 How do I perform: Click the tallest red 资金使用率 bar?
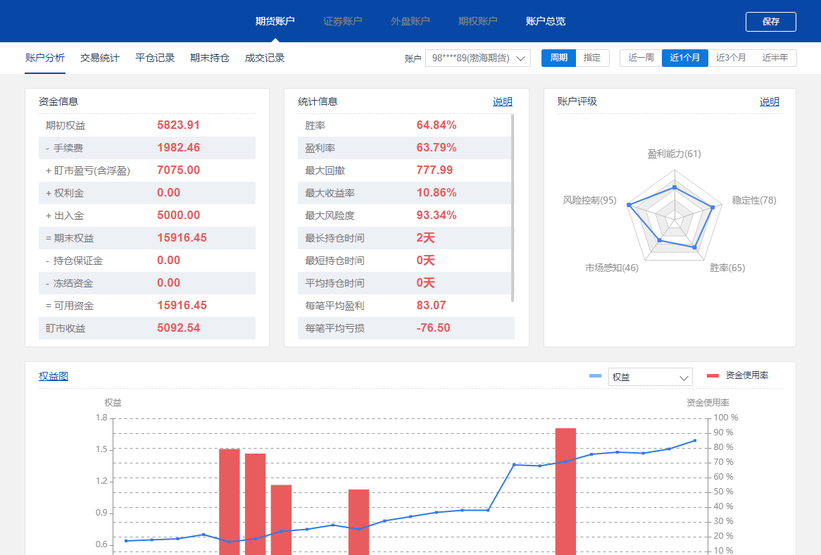pyautogui.click(x=565, y=491)
